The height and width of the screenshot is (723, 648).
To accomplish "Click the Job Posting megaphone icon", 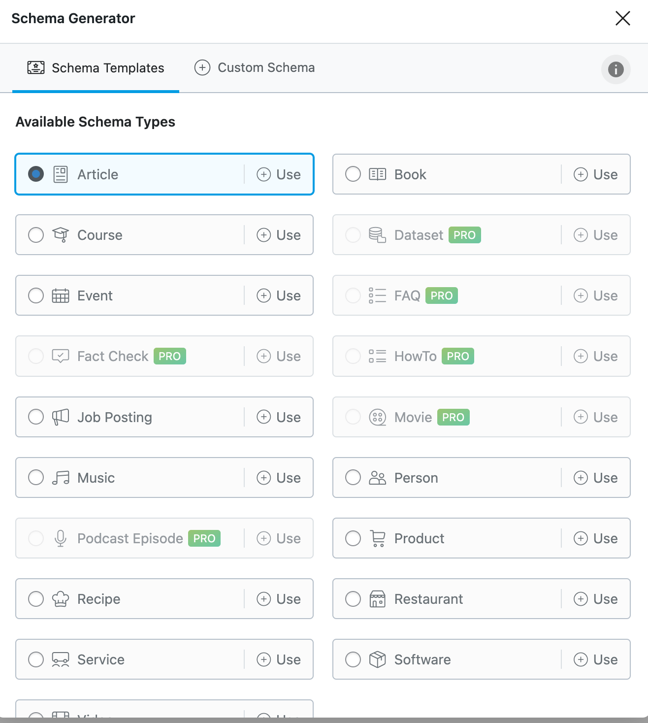I will click(x=61, y=417).
